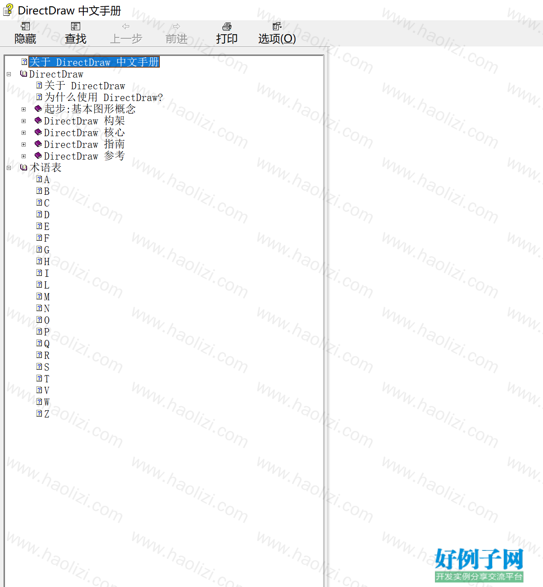Click the page icon of glossary F
The image size is (543, 587).
click(39, 238)
